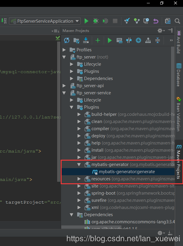Expand the ftp_server-api module
The height and width of the screenshot is (246, 183).
pyautogui.click(x=64, y=86)
